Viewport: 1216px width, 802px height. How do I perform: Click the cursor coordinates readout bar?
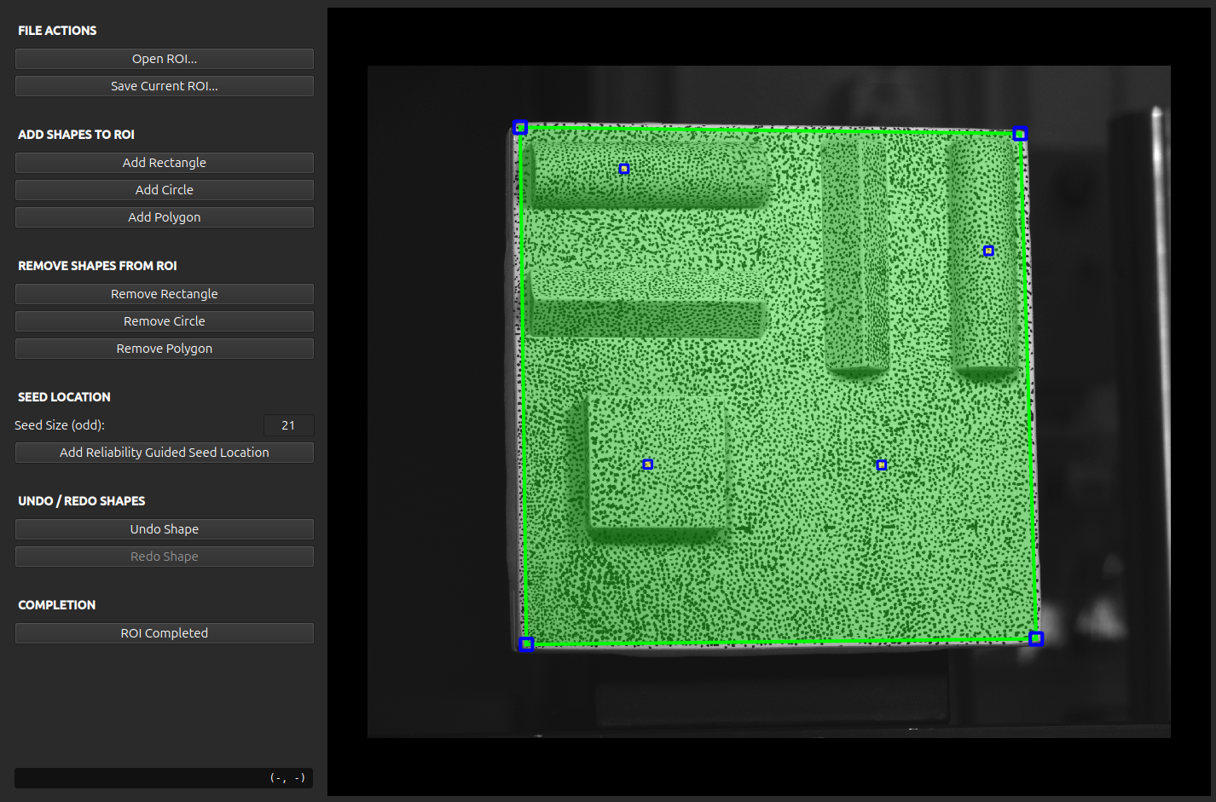click(x=164, y=778)
